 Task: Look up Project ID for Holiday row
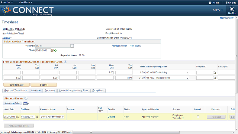pyautogui.click(x=215, y=73)
